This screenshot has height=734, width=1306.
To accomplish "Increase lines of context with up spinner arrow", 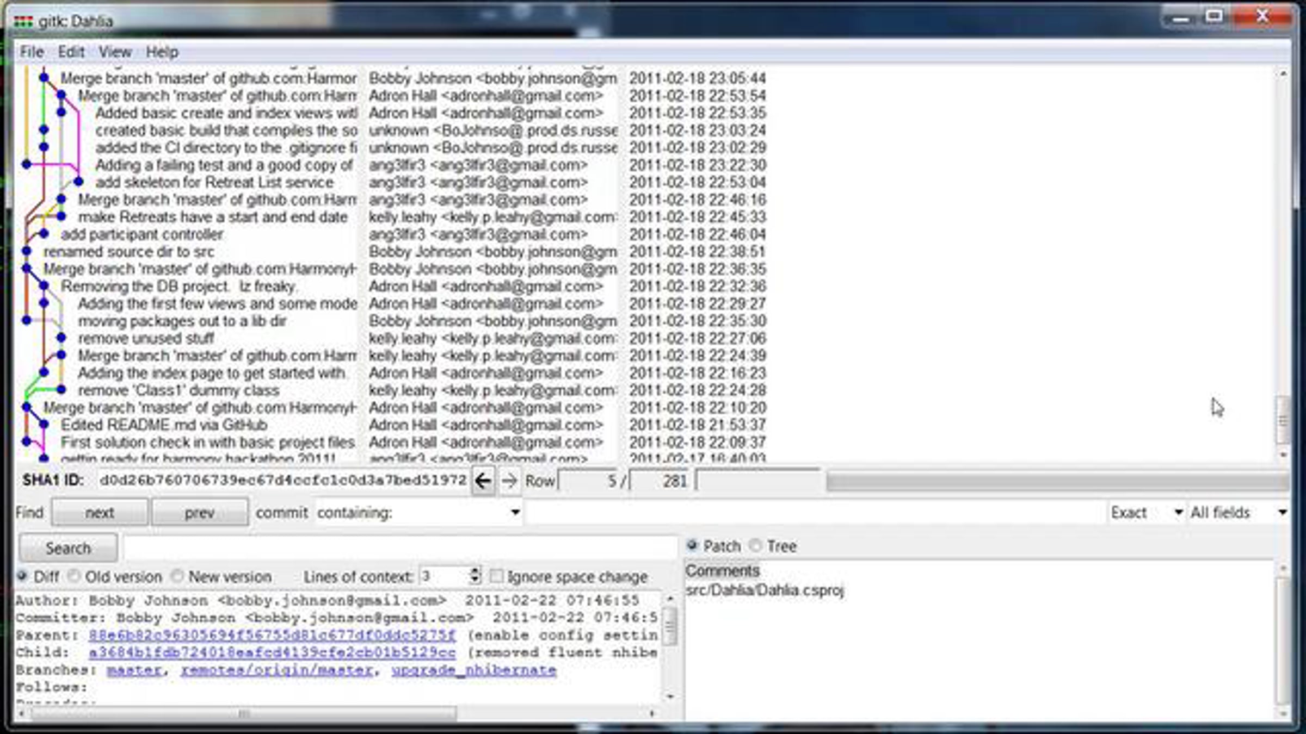I will [475, 571].
